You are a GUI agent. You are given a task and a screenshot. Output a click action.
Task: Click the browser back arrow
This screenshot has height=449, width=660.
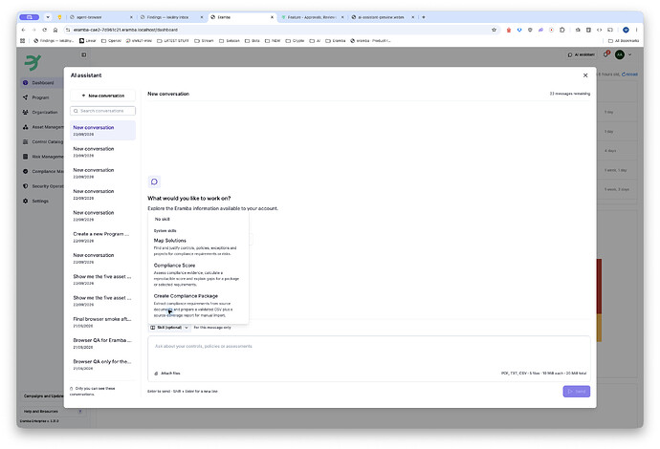[x=23, y=30]
